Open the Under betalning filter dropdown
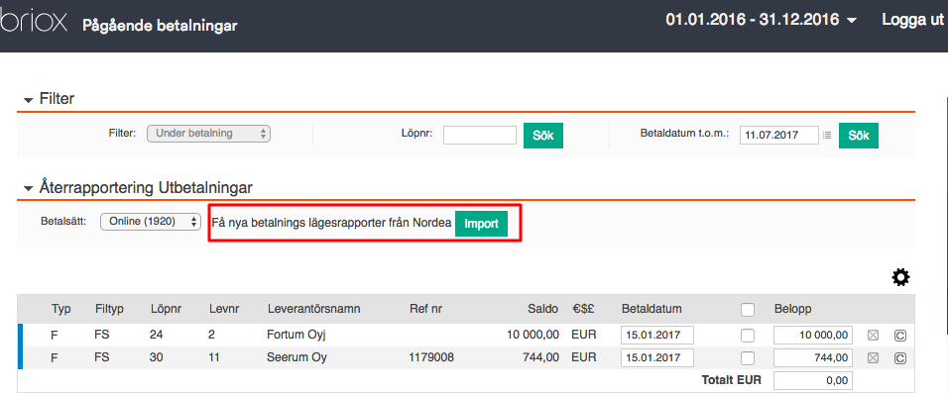Screen dimensions: 948x393 pos(208,134)
